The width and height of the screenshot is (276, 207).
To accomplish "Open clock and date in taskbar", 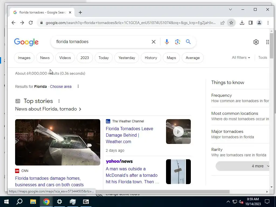I will (253, 202).
